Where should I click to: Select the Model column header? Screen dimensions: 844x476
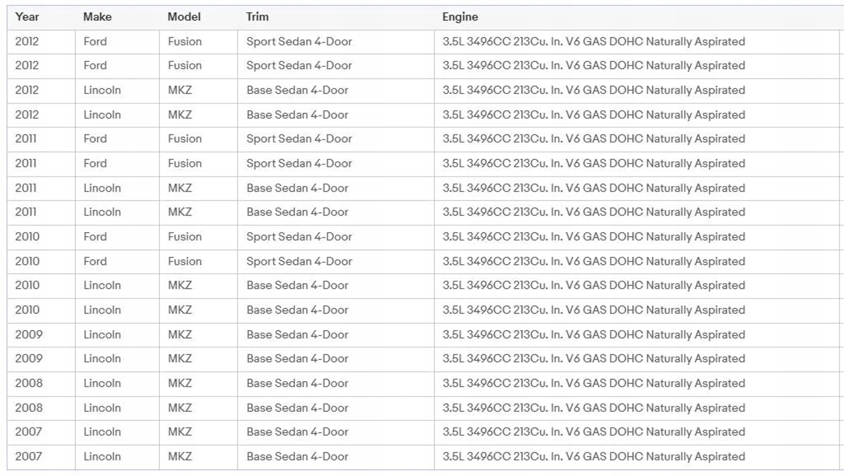click(x=184, y=17)
